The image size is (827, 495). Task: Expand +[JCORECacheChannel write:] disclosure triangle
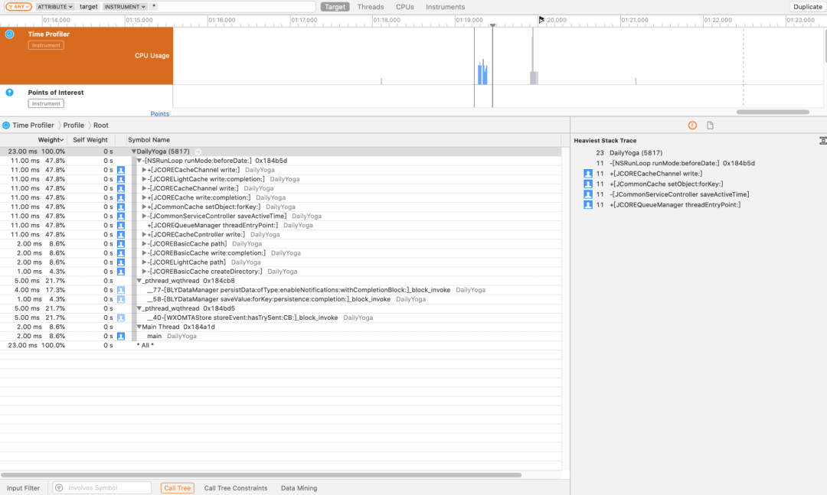click(x=144, y=171)
